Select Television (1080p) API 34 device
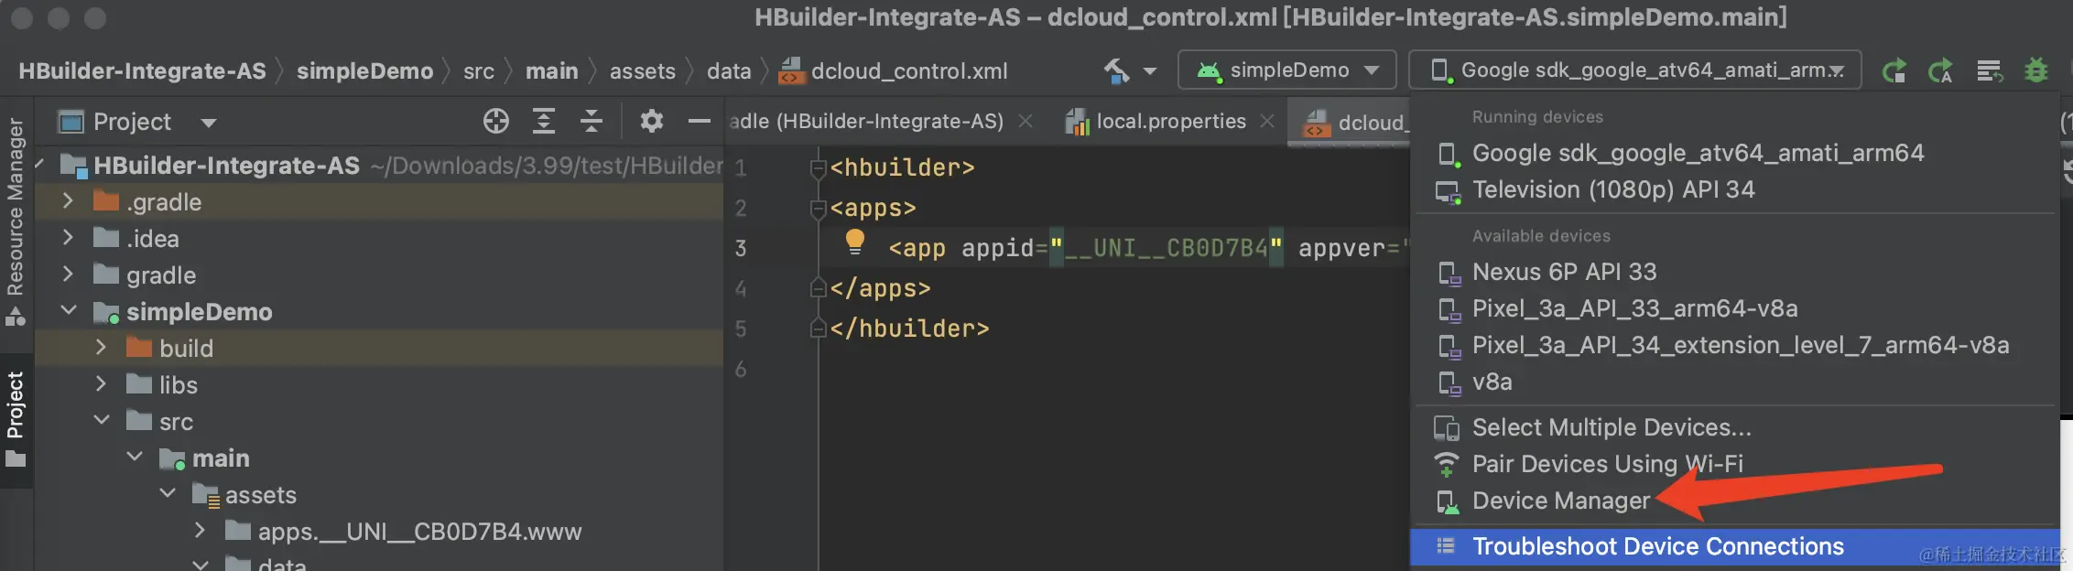This screenshot has height=571, width=2073. point(1735,189)
